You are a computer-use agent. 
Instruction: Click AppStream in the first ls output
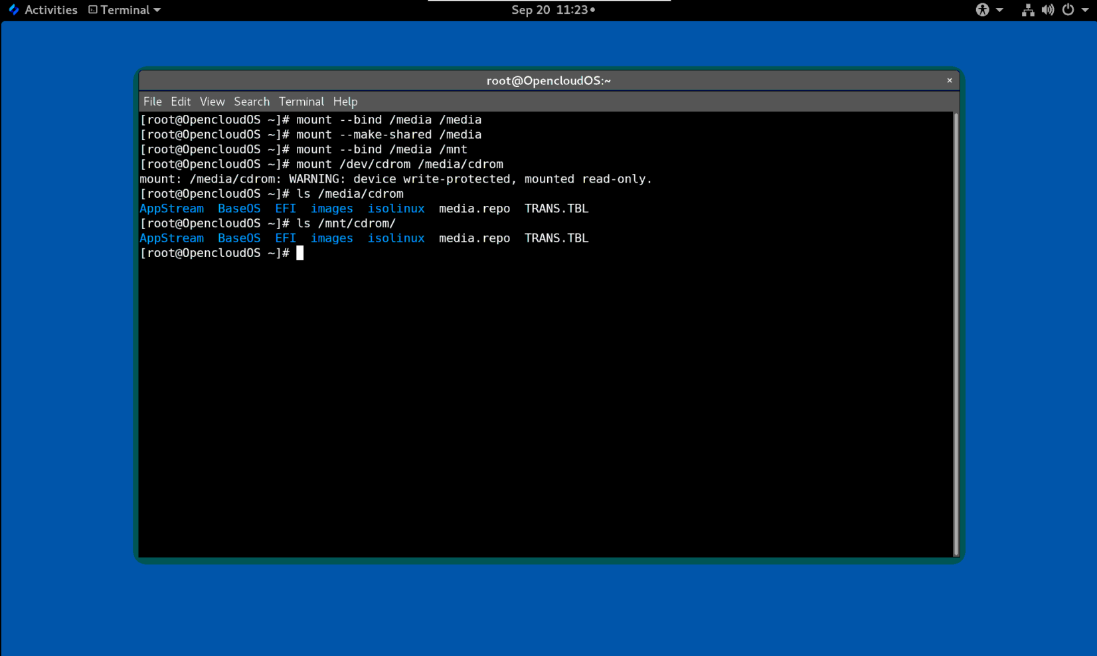171,208
